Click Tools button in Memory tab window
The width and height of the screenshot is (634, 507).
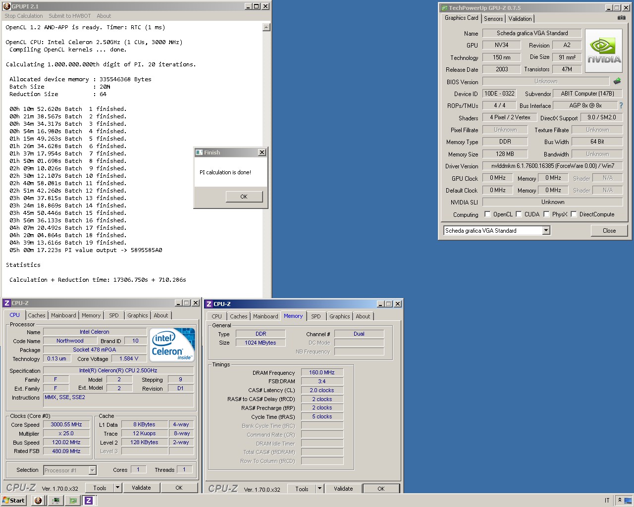tap(302, 489)
